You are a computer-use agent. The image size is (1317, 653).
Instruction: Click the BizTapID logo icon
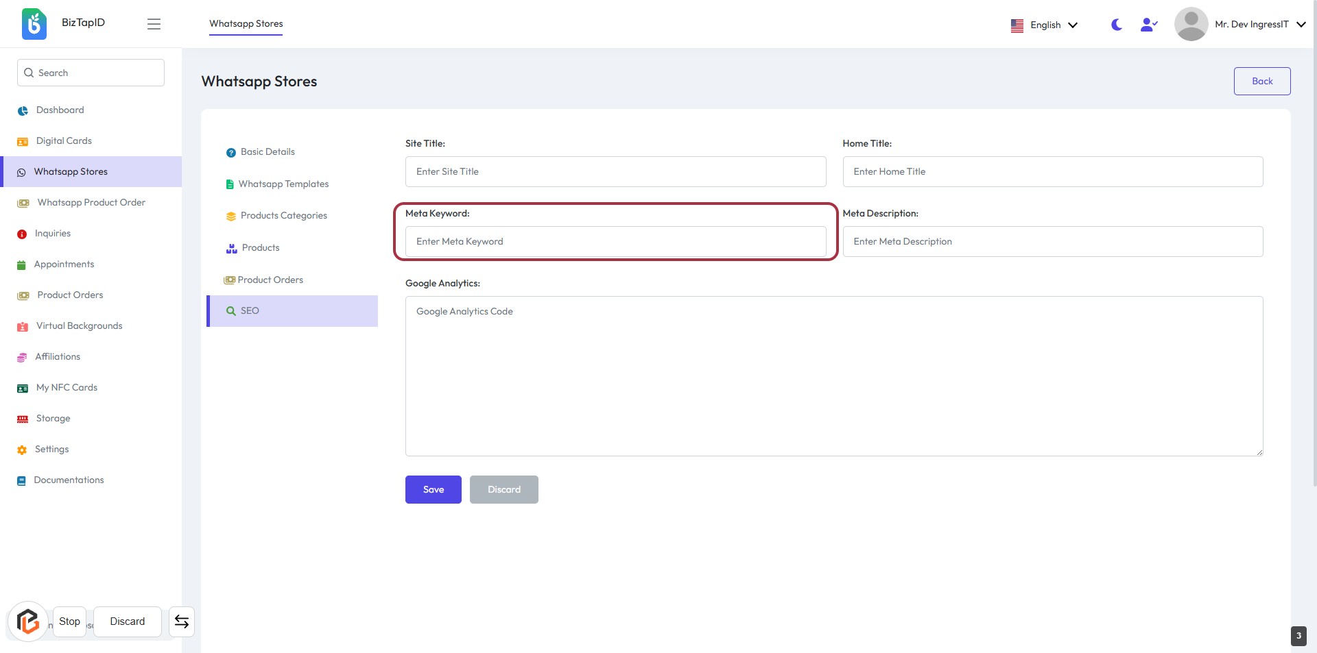point(34,24)
